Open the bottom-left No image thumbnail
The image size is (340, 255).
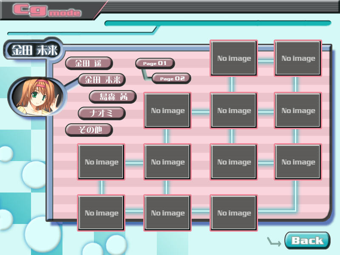click(101, 213)
